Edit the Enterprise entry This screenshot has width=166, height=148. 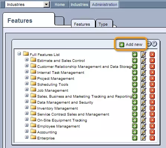pyautogui.click(x=143, y=138)
